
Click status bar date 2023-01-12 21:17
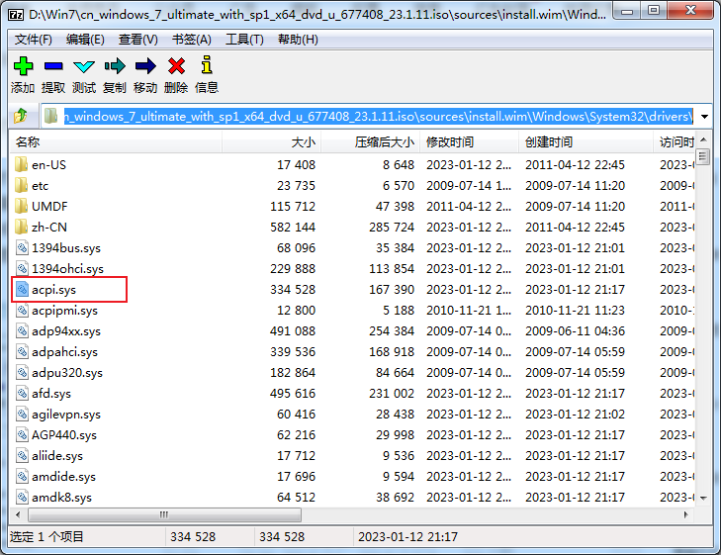click(407, 536)
